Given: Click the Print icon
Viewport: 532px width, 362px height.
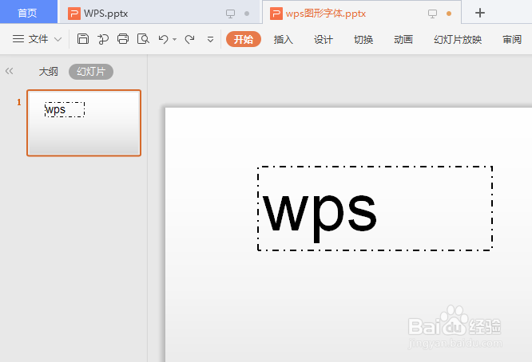Looking at the screenshot, I should 123,39.
